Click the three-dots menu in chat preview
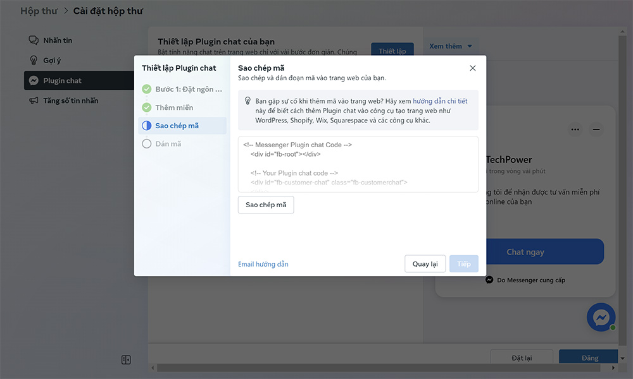This screenshot has height=379, width=633. [575, 129]
